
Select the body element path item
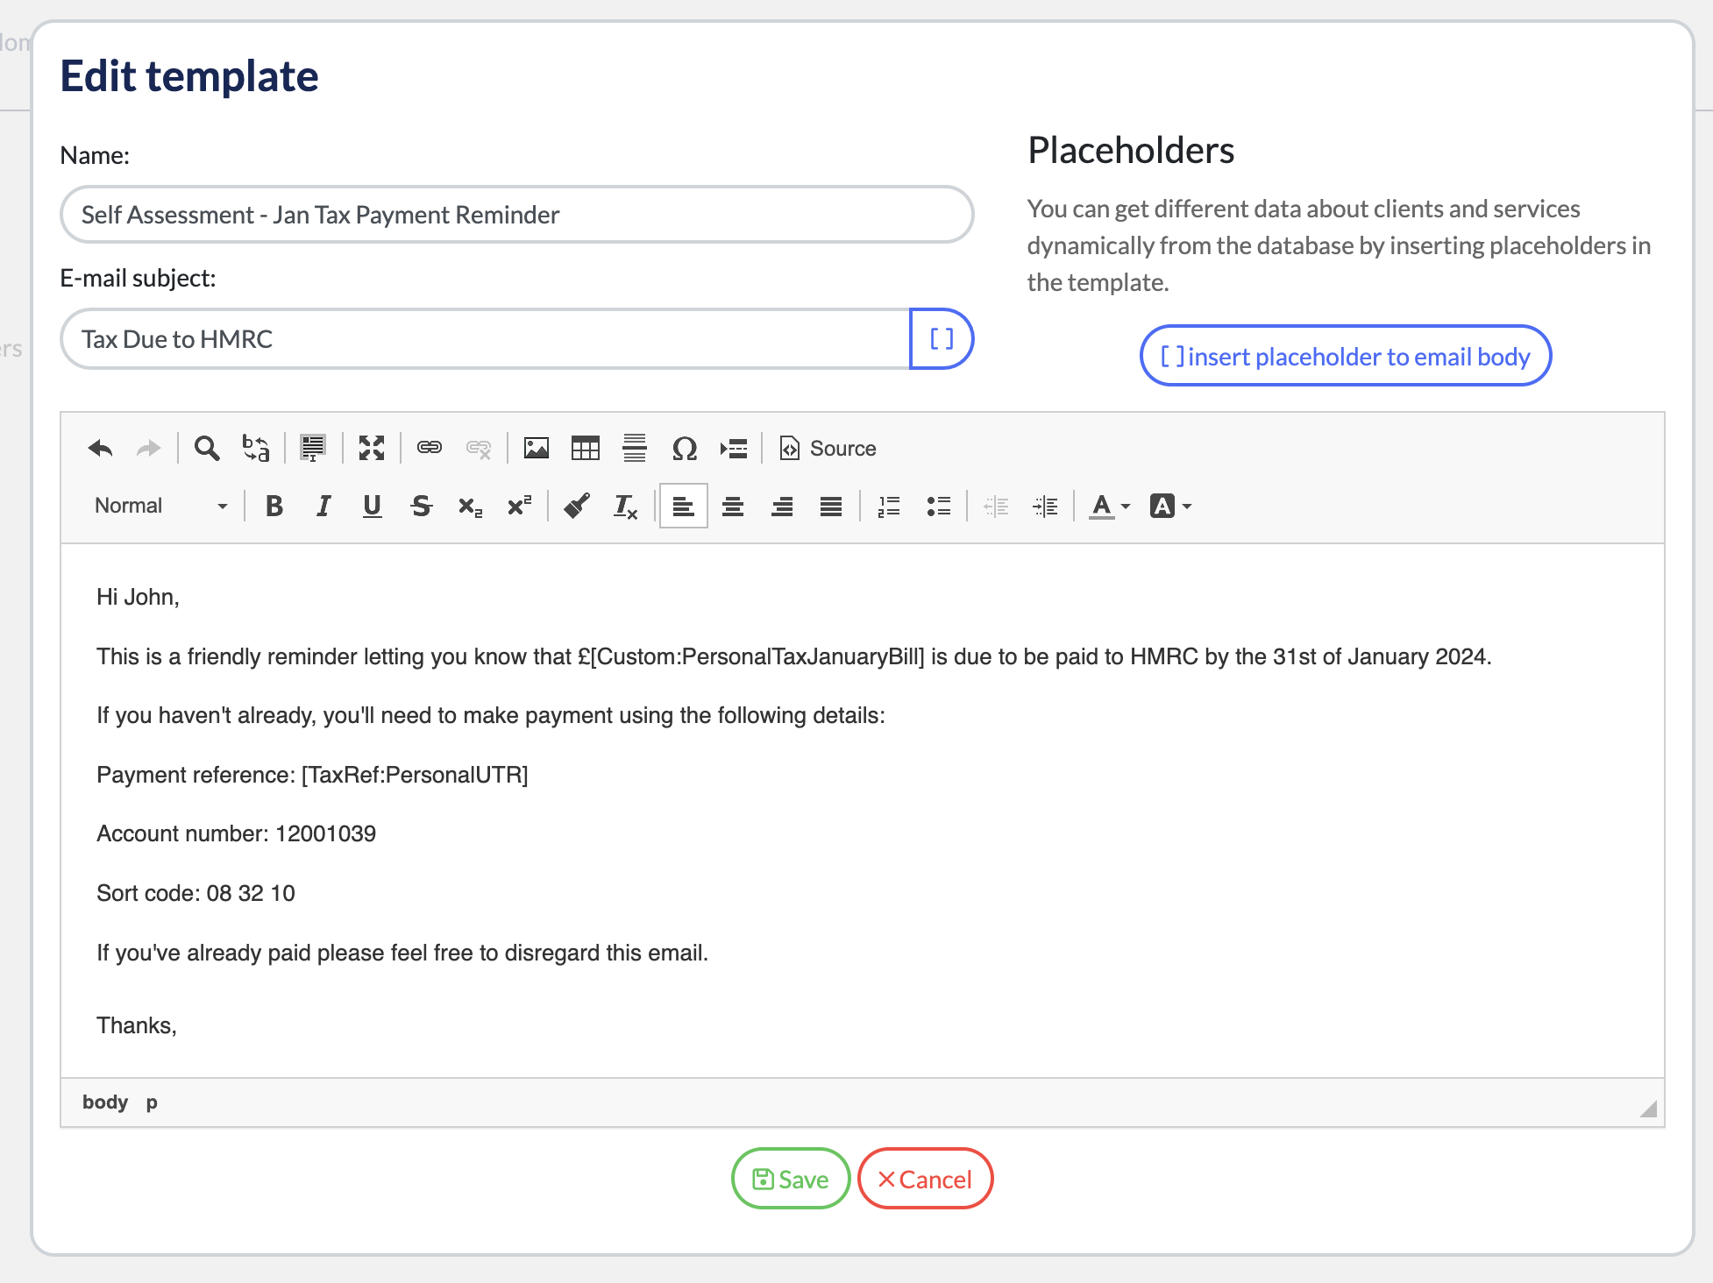[x=105, y=1102]
